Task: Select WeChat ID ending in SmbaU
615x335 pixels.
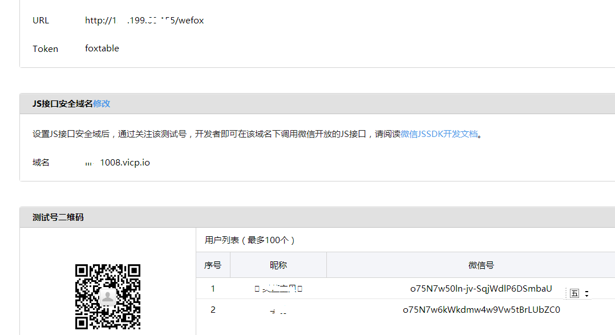Action: tap(481, 289)
